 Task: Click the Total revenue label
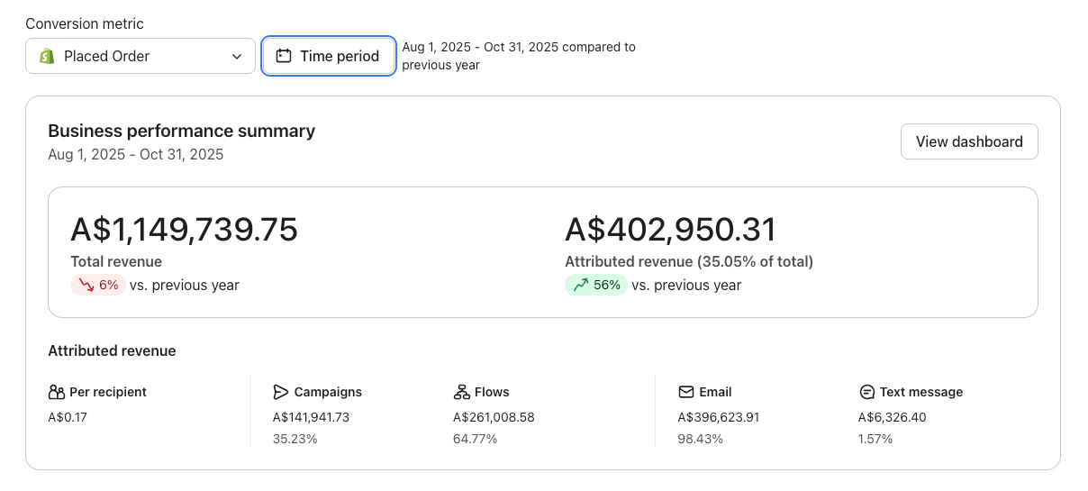116,261
